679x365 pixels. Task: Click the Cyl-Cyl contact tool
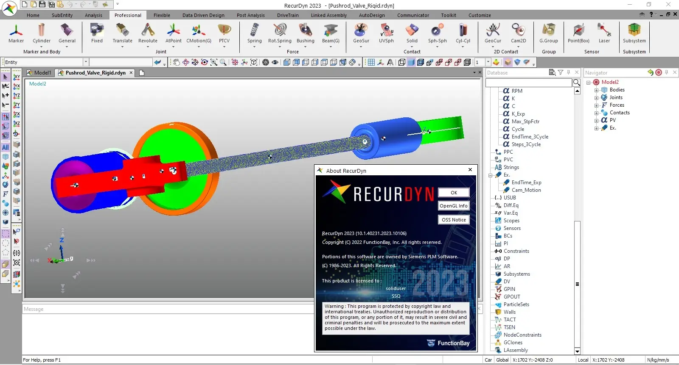(463, 33)
